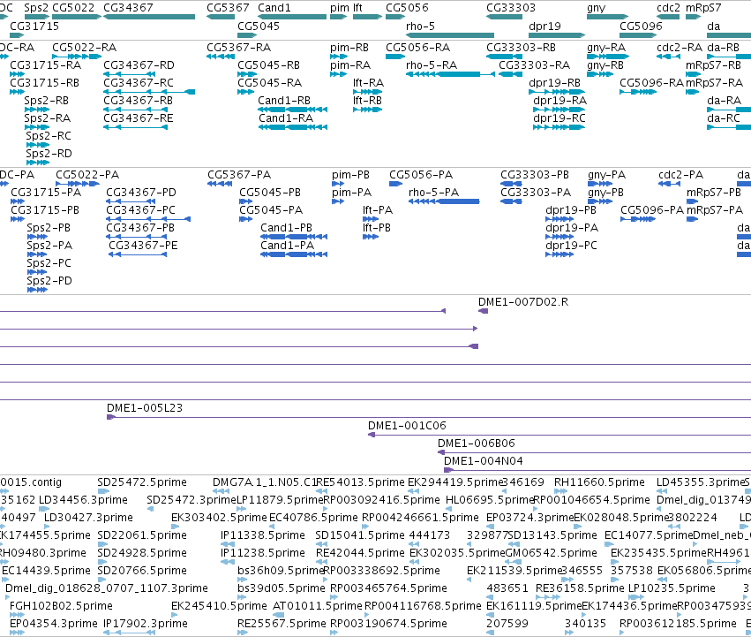This screenshot has height=637, width=751.
Task: Select the CG5096-RA transcript
Action: [637, 92]
